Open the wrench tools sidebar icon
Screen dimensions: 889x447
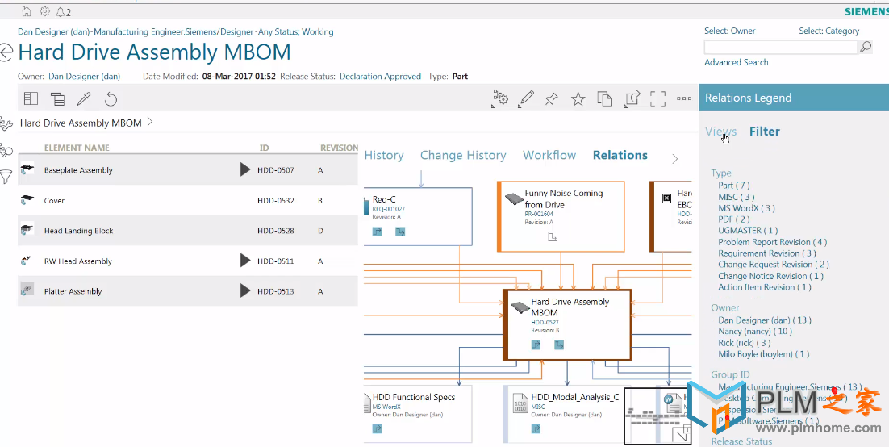6,123
